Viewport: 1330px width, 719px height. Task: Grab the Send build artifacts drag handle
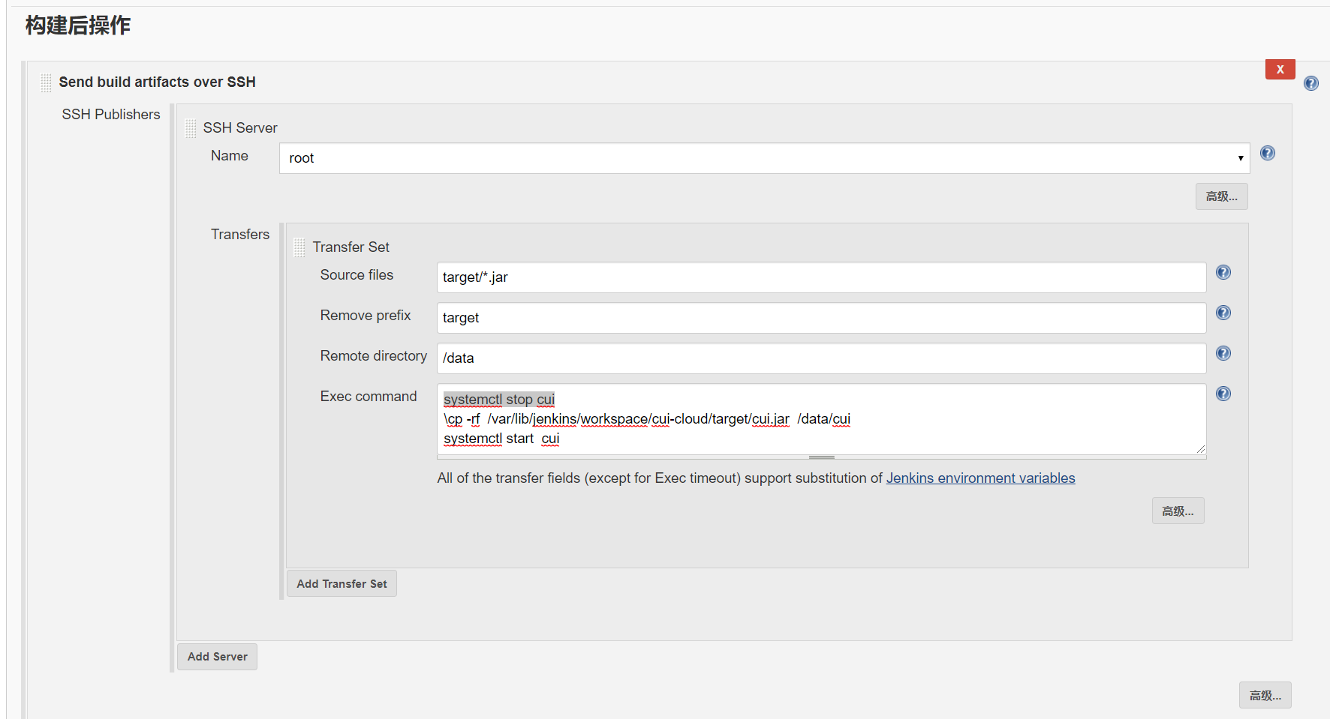point(46,82)
